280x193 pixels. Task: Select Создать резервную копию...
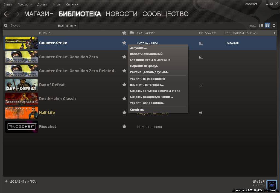click(151, 97)
